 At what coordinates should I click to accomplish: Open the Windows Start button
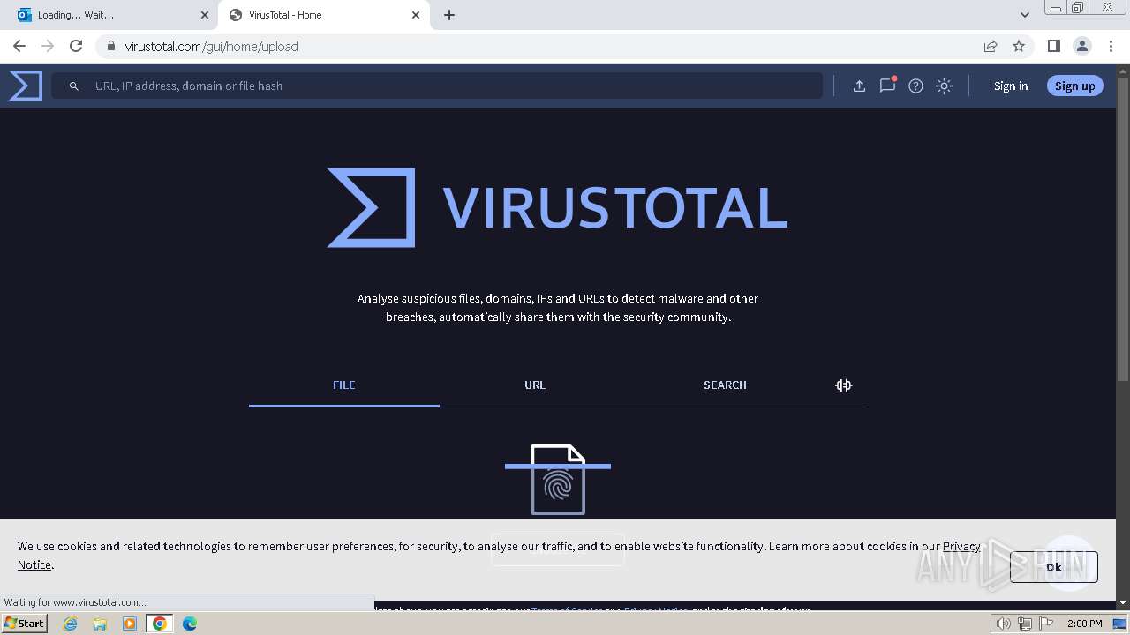coord(24,624)
